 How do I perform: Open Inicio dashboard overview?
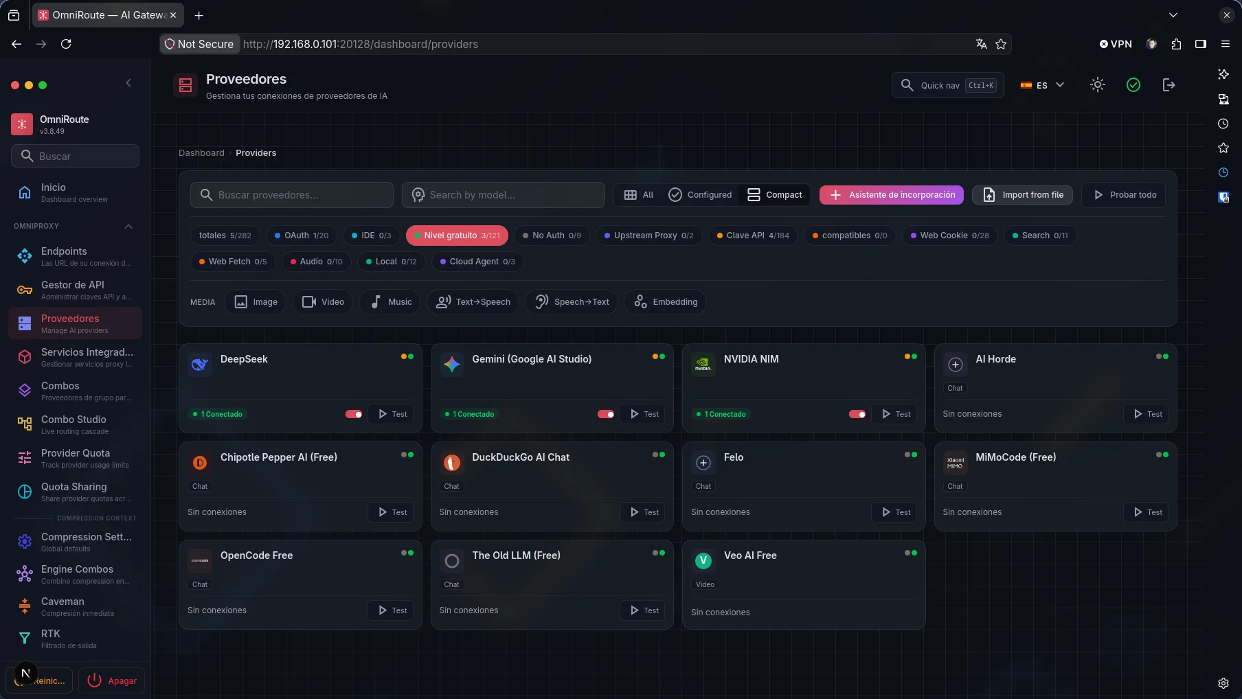[x=76, y=192]
